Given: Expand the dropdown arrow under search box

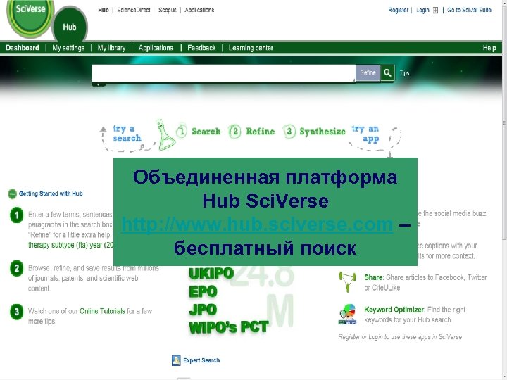Looking at the screenshot, I should click(x=99, y=84).
